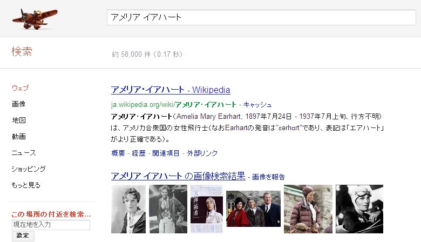The height and width of the screenshot is (242, 421).
Task: Click the ja.wikipedia.org/wiki green URL text
Action: click(173, 104)
